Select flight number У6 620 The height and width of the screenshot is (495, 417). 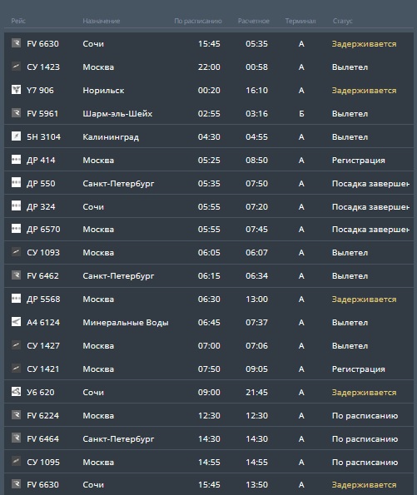[x=41, y=393]
